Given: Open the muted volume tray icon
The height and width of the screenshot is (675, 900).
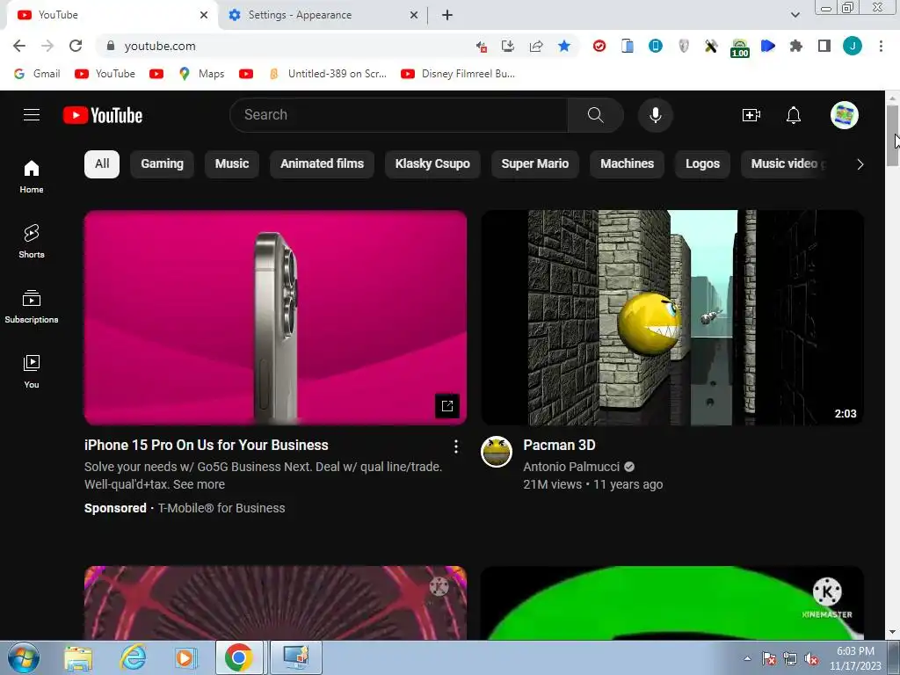Looking at the screenshot, I should pyautogui.click(x=811, y=658).
